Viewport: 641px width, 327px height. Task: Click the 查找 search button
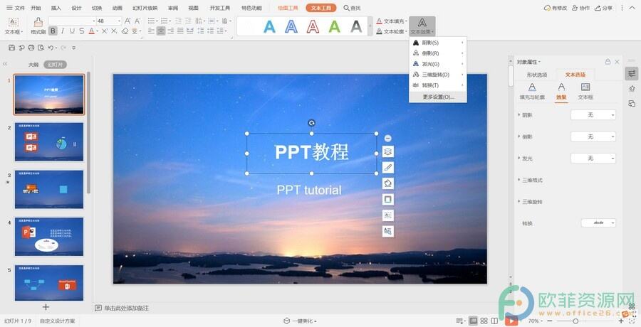tap(352, 8)
